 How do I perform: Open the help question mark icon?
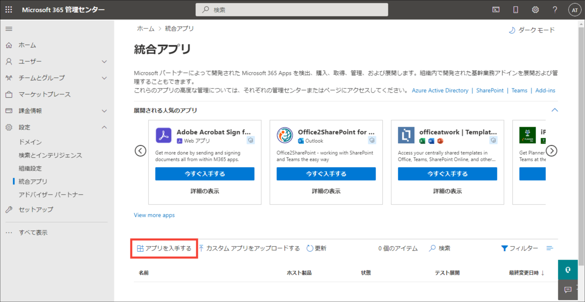[x=555, y=9]
